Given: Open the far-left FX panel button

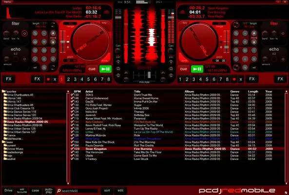Looking at the screenshot, I should click(9, 79).
